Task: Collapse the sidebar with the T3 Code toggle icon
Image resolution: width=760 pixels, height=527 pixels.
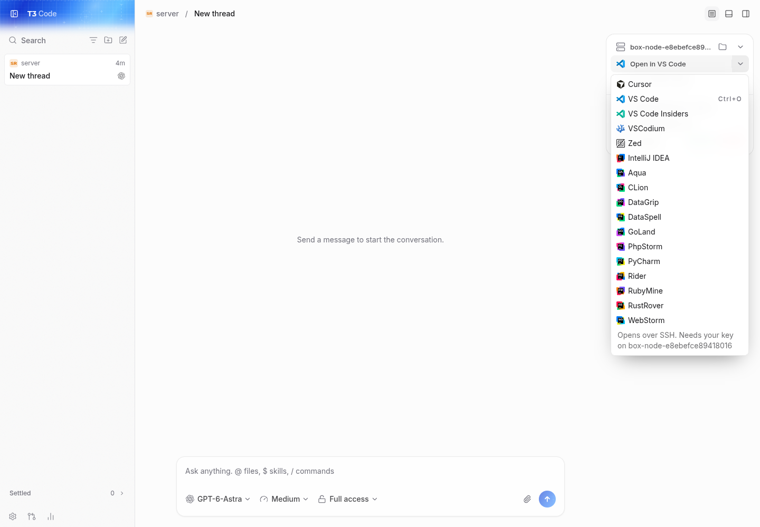Action: point(14,14)
